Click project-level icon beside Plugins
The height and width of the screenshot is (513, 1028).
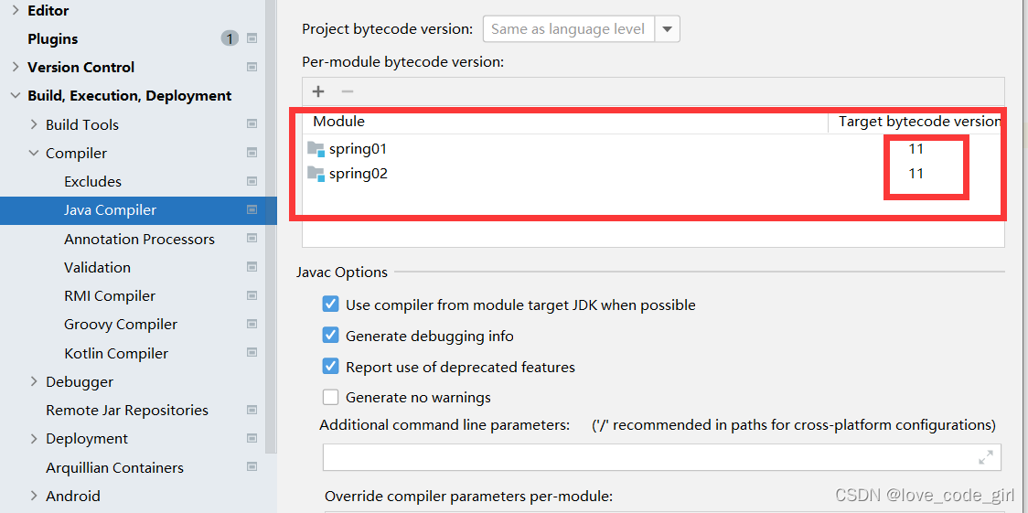252,38
